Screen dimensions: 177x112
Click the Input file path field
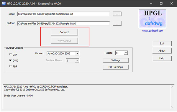coord(63,14)
